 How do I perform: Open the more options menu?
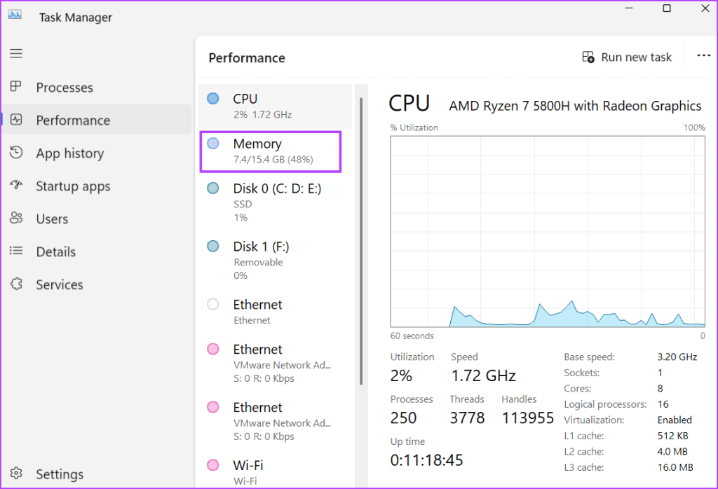click(x=703, y=56)
